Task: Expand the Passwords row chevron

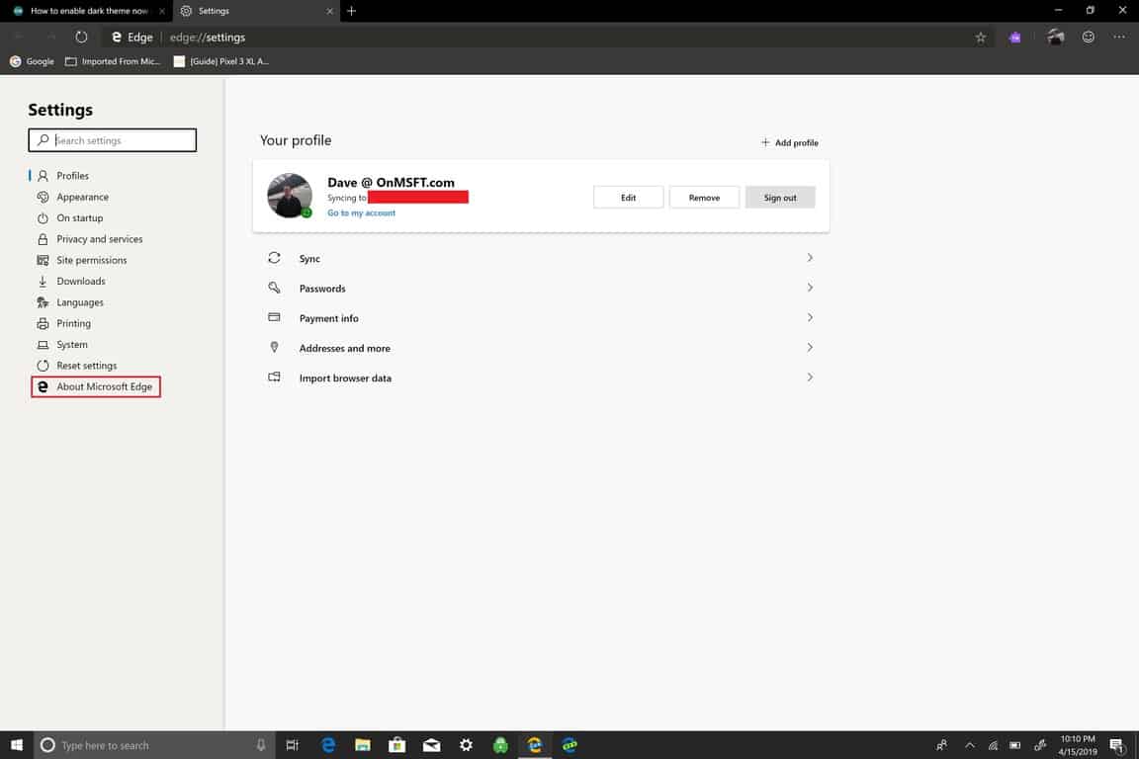Action: coord(809,289)
